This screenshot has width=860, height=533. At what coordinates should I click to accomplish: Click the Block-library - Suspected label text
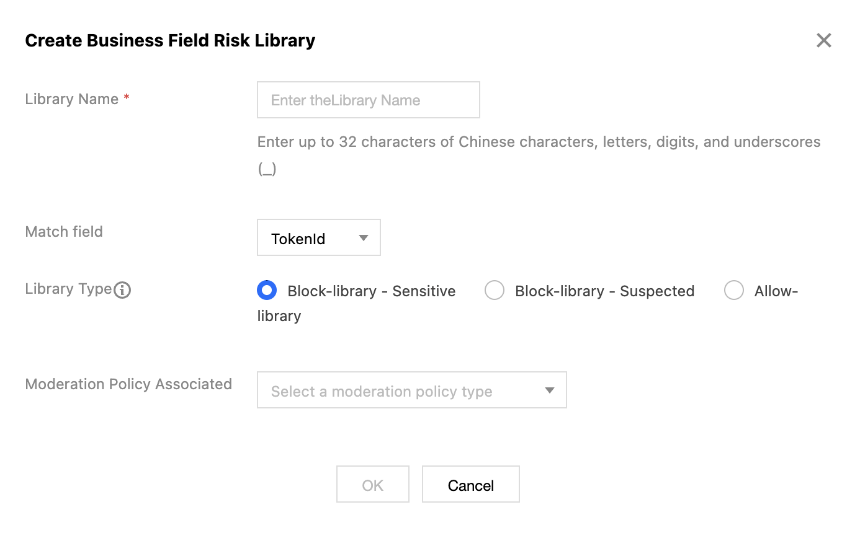[x=604, y=291]
